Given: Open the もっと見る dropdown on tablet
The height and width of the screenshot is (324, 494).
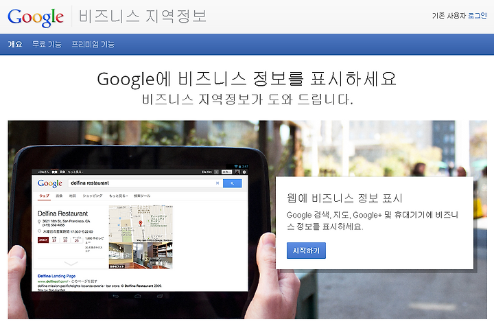Looking at the screenshot, I should (x=119, y=196).
